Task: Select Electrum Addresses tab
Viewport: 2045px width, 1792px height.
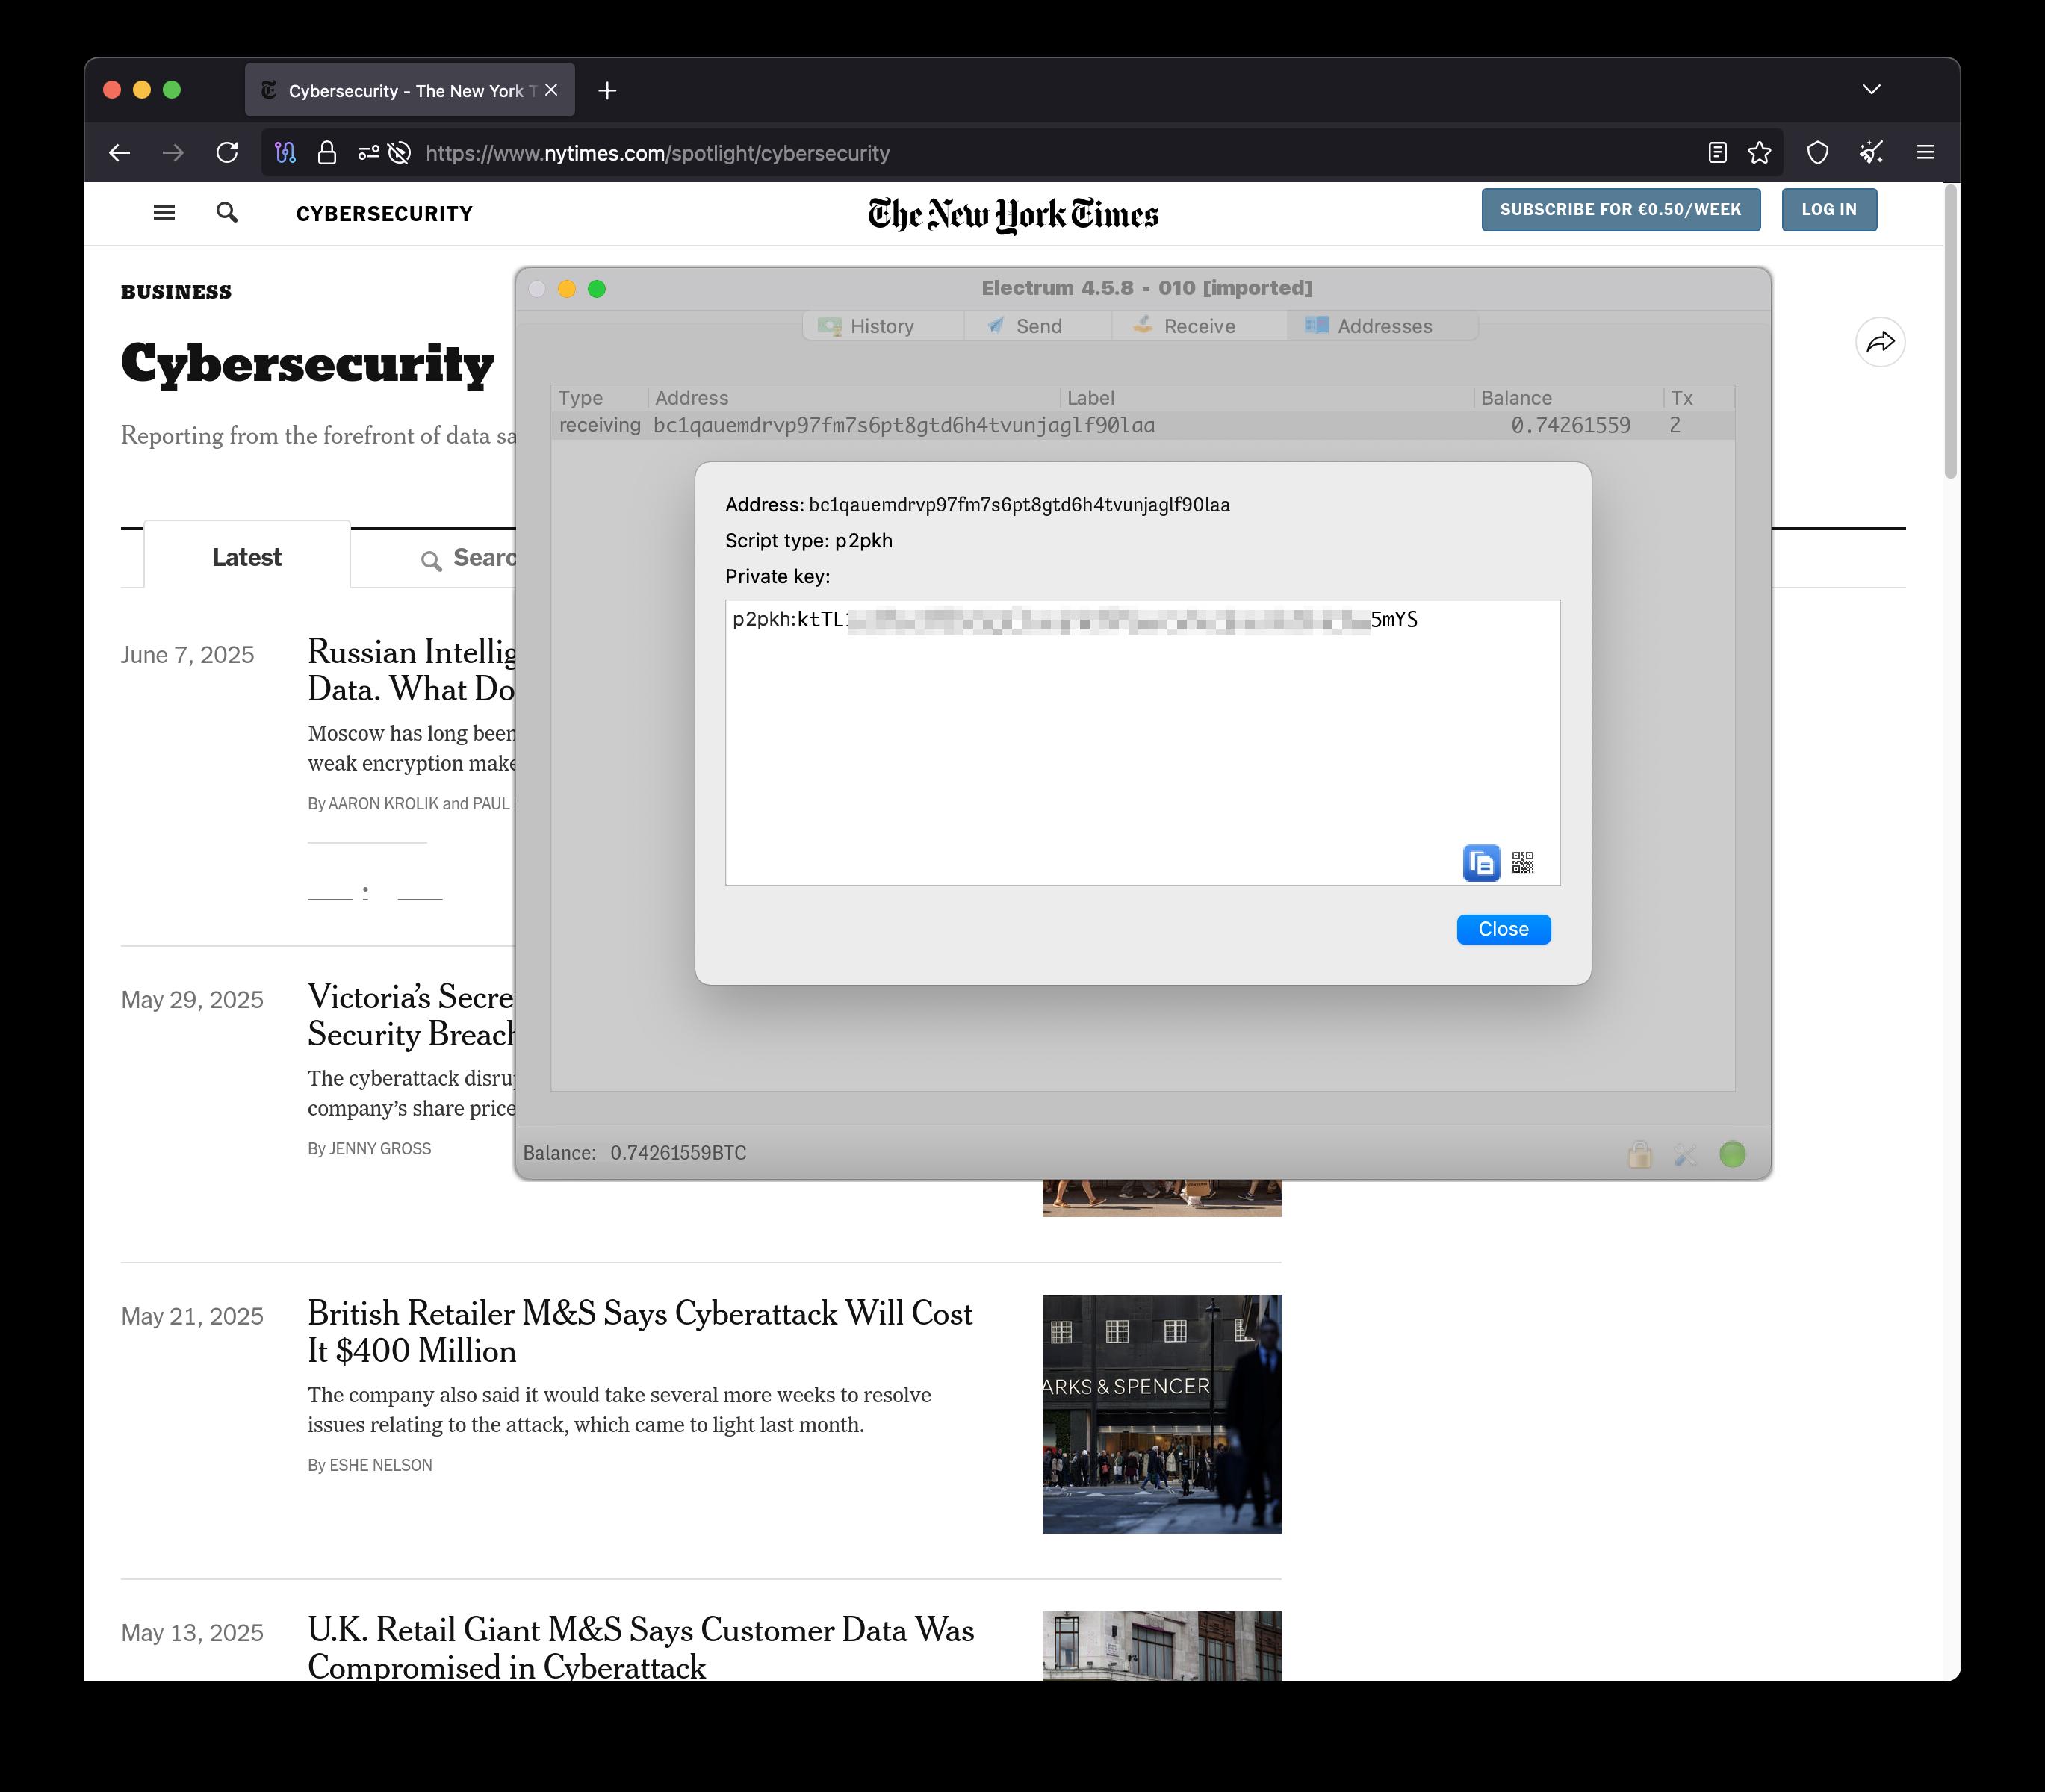Action: click(x=1383, y=326)
